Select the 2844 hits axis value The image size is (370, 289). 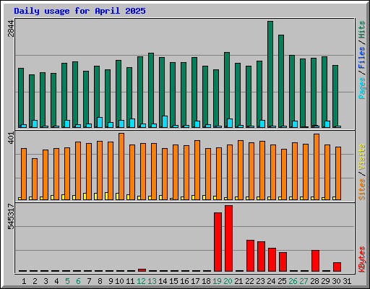coord(11,28)
